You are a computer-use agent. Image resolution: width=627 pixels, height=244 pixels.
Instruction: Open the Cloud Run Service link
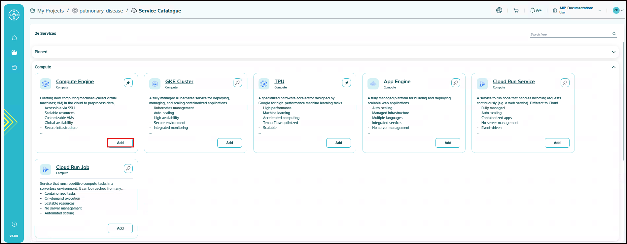tap(513, 82)
